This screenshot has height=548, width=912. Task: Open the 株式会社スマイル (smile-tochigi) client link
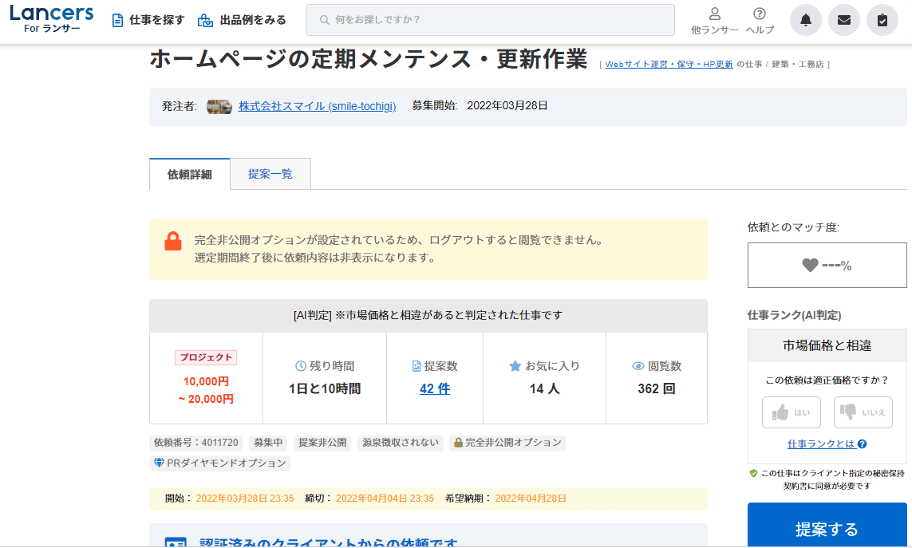[x=317, y=106]
